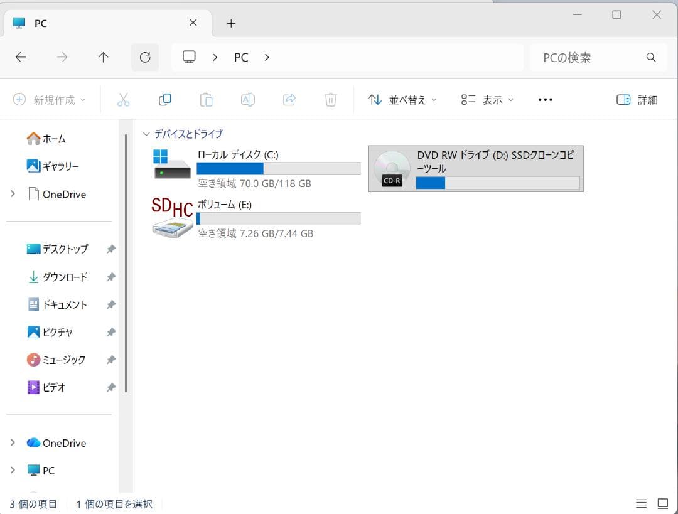This screenshot has height=514, width=678.
Task: Switch to compact list view via status bar icon
Action: (641, 503)
